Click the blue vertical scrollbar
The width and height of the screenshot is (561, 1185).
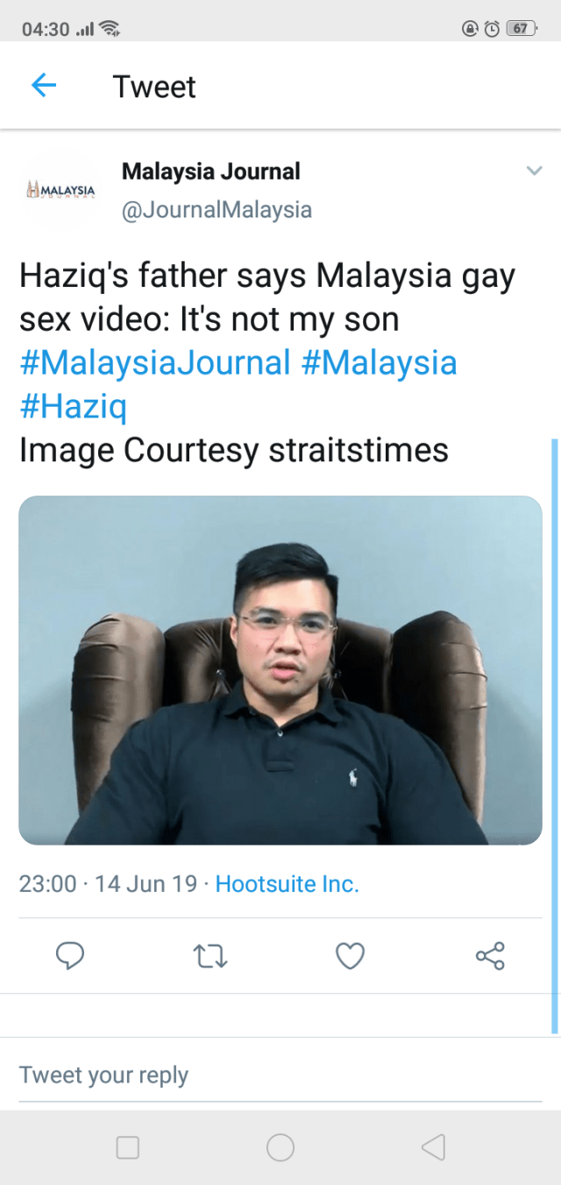click(554, 736)
